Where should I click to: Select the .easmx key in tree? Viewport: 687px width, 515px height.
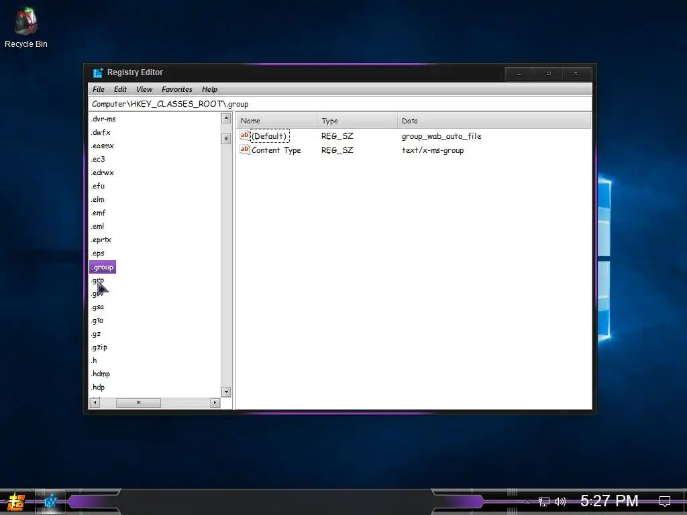102,146
